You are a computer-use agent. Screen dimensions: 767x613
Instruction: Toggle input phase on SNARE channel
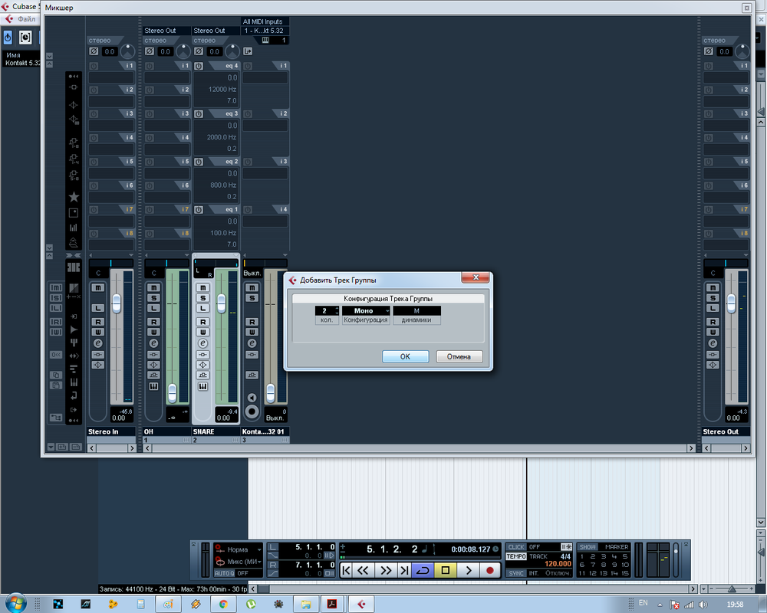coord(199,51)
